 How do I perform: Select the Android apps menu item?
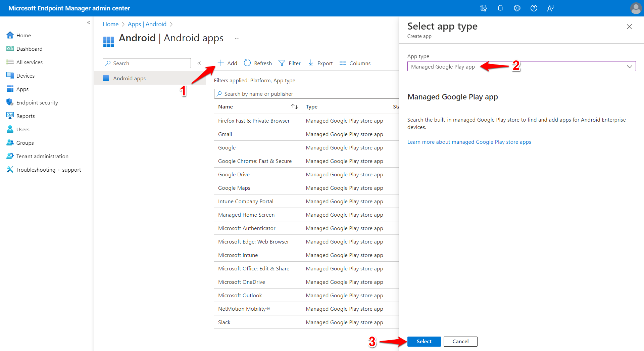click(x=150, y=78)
